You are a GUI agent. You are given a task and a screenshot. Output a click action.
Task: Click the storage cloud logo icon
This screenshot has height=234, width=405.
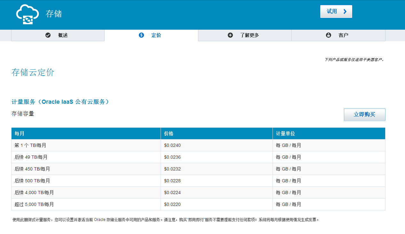click(28, 14)
